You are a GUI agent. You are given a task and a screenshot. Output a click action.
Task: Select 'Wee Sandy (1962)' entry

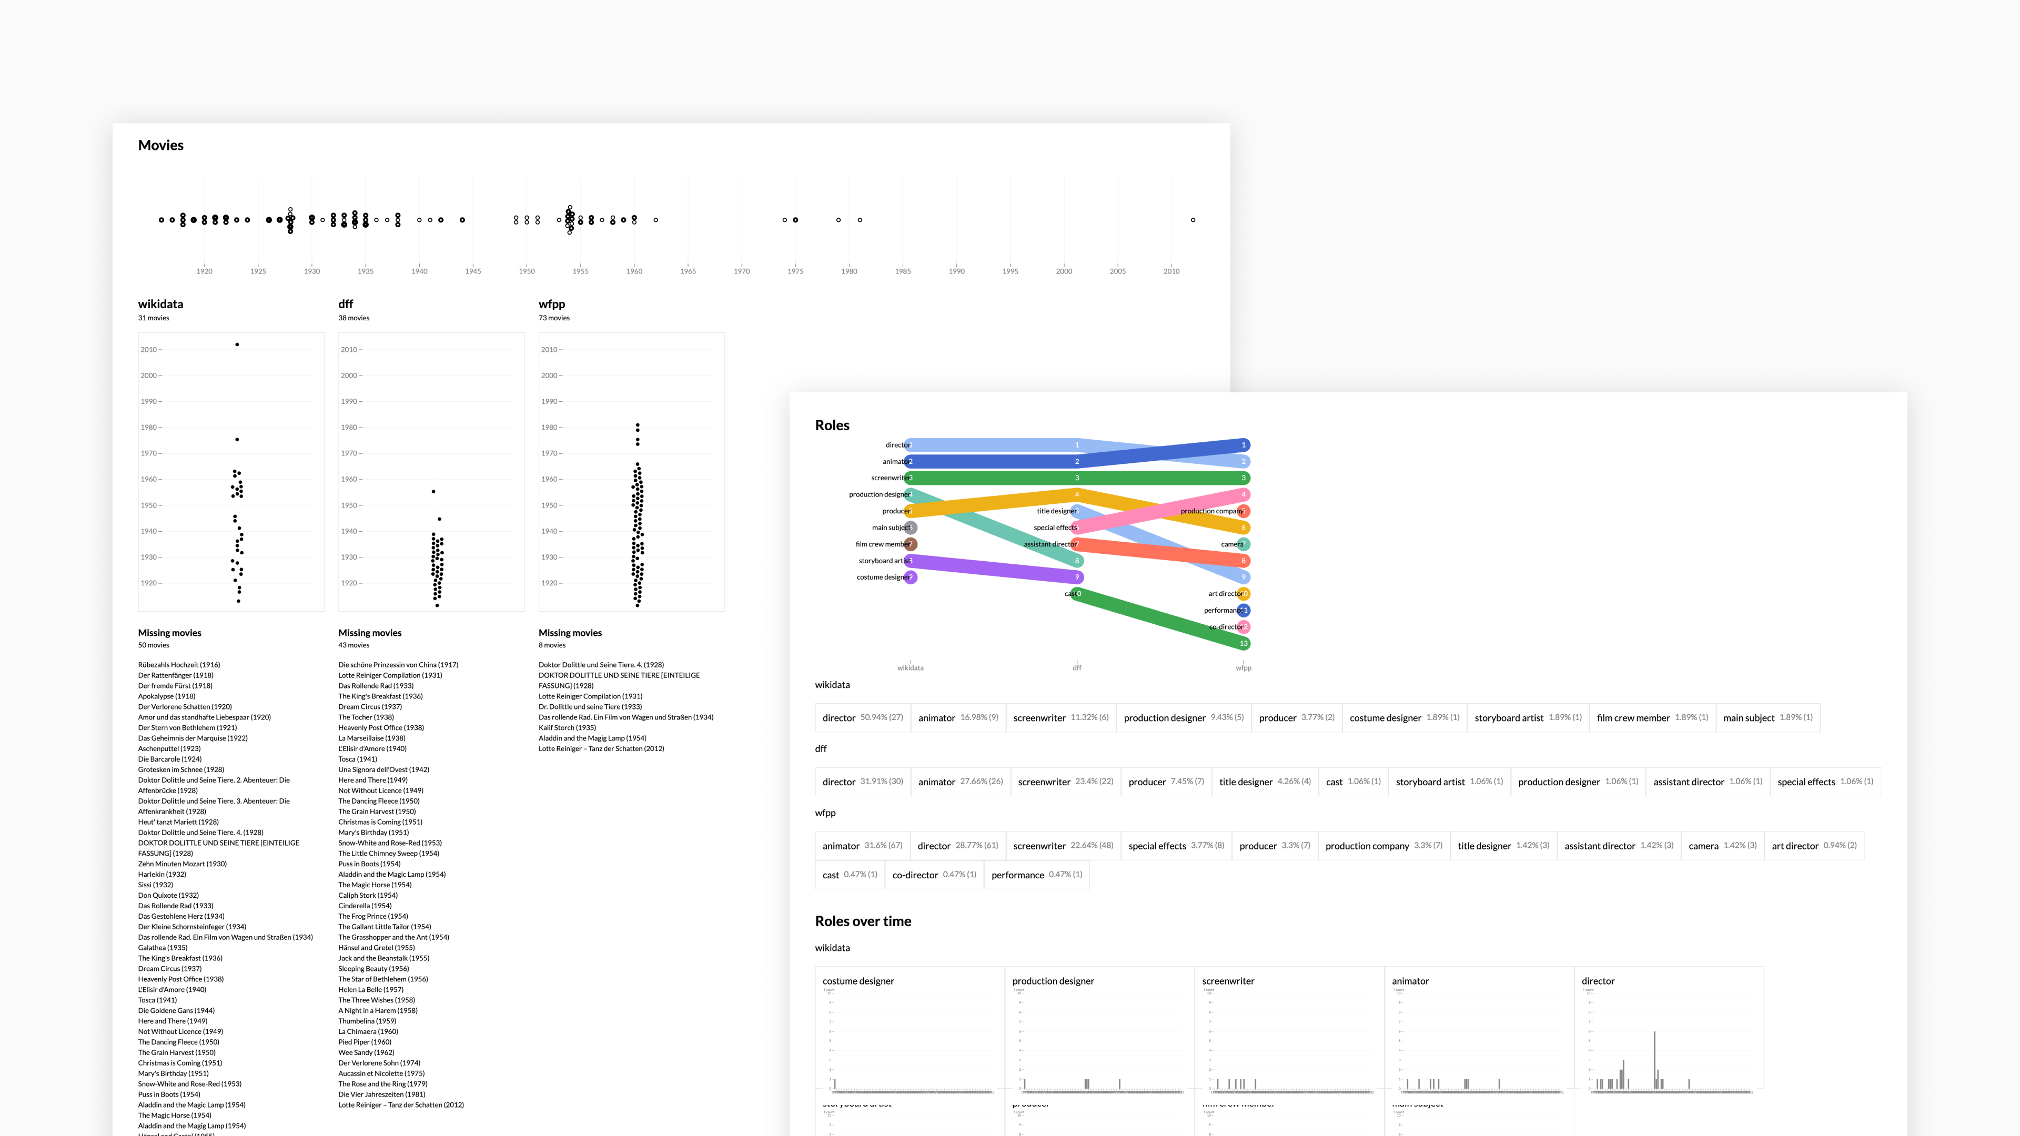[x=366, y=1053]
